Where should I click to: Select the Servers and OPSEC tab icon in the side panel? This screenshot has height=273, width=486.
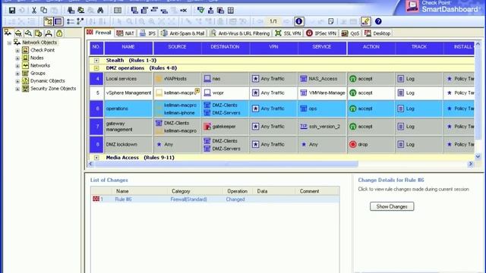pyautogui.click(x=39, y=33)
